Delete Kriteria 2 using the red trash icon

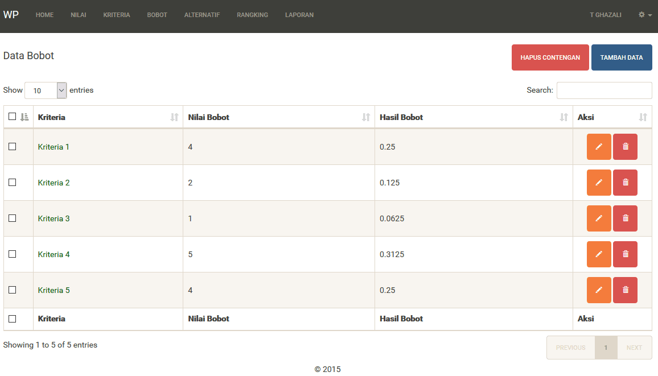[x=625, y=183]
